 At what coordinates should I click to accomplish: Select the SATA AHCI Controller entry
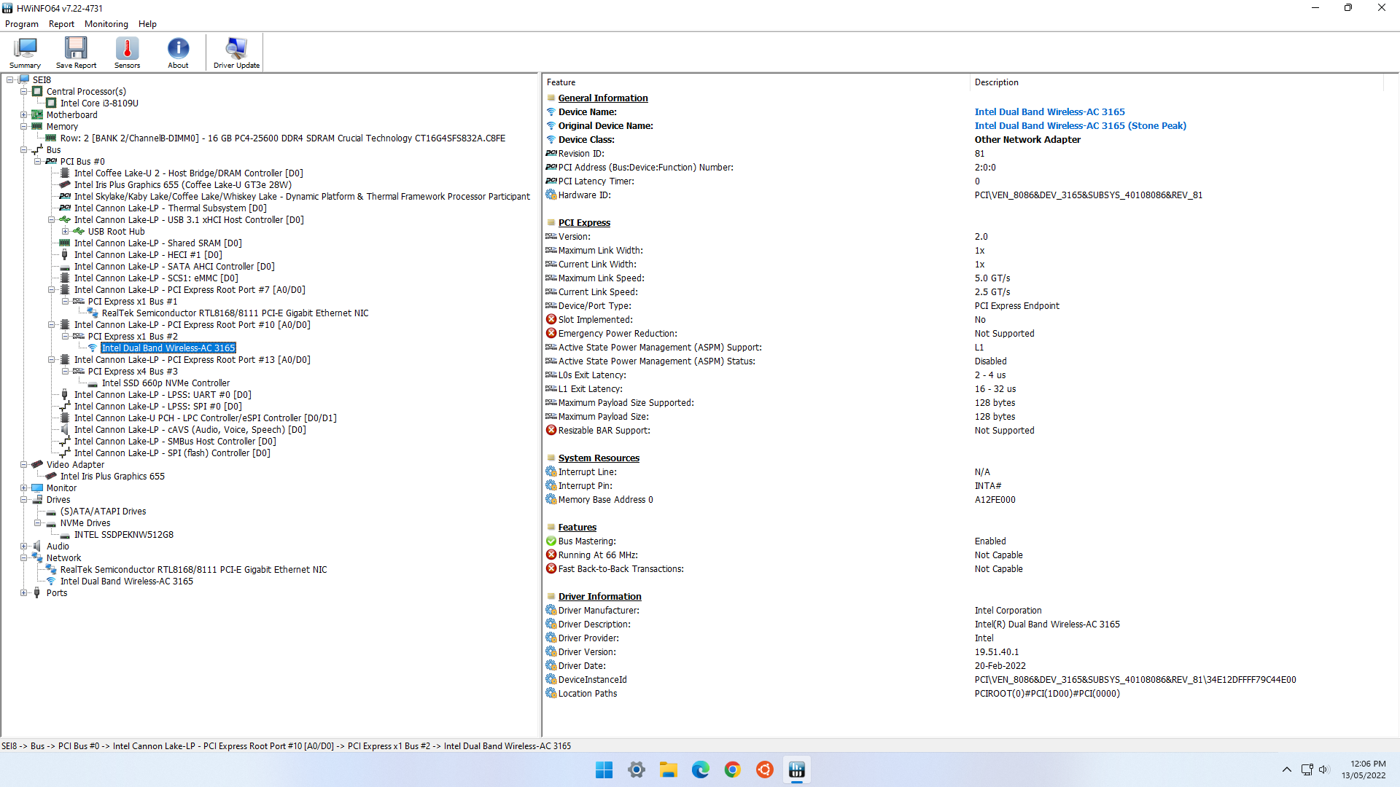pyautogui.click(x=174, y=267)
